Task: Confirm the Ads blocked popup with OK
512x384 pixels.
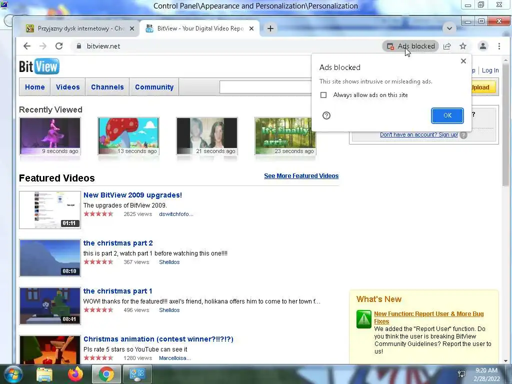Action: 447,115
